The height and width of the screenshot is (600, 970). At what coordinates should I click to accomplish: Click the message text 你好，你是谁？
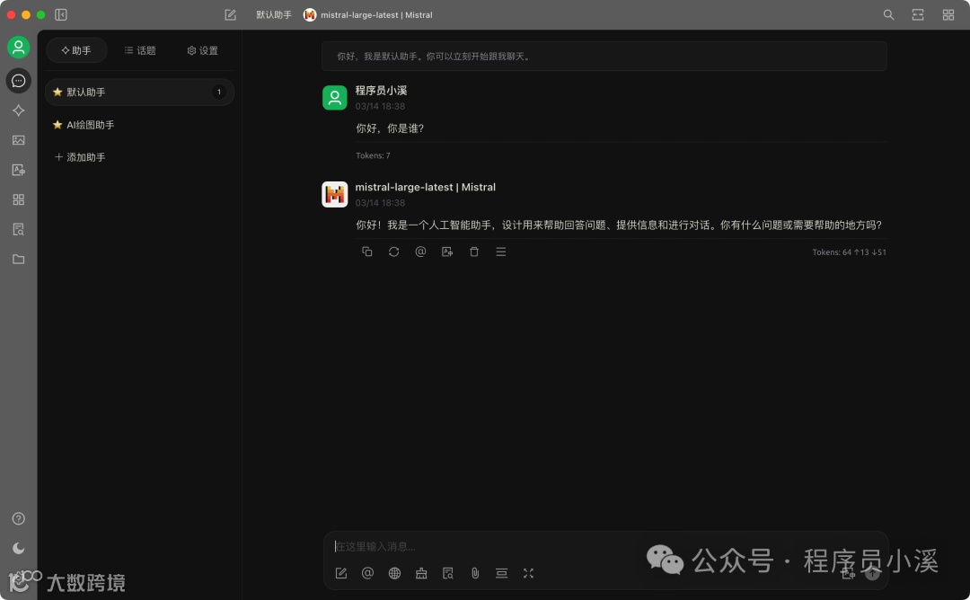tap(390, 128)
